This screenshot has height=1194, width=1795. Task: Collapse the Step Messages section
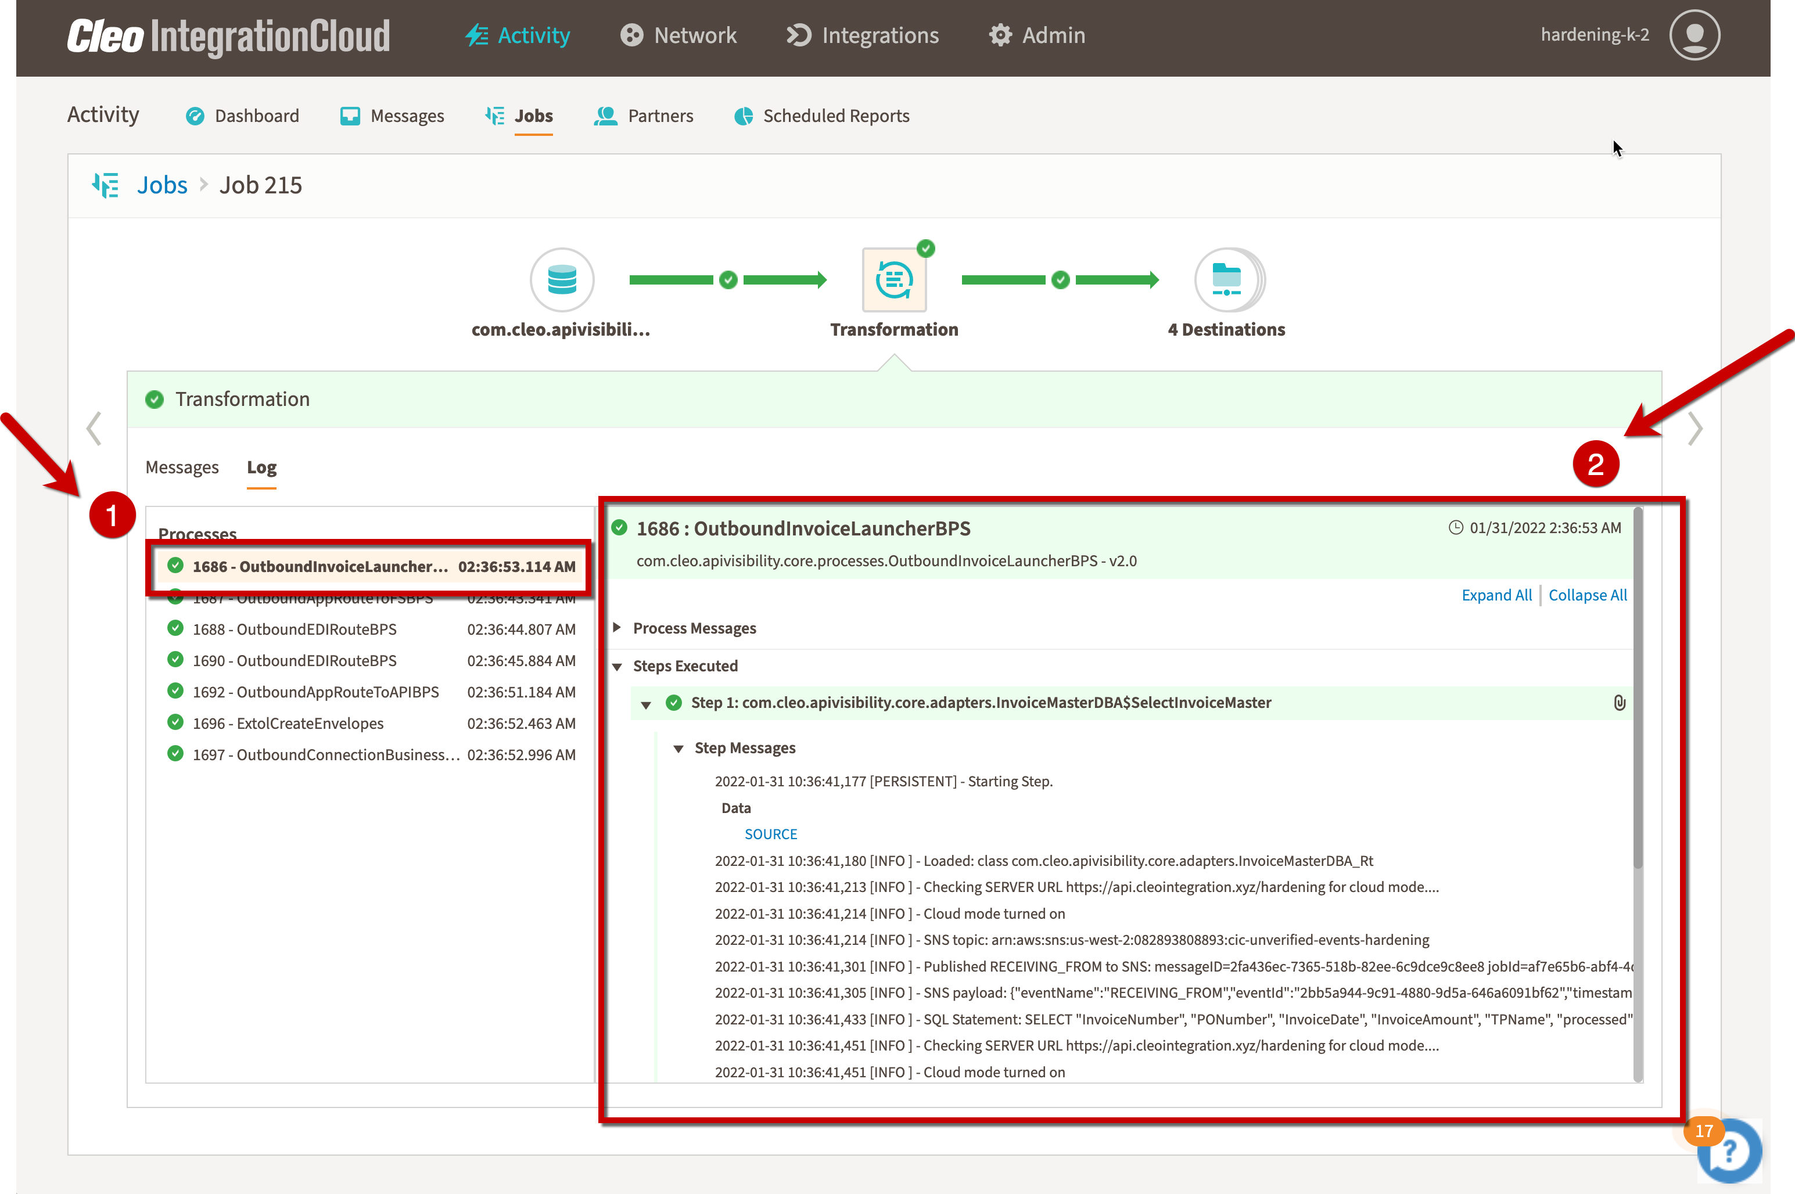click(x=678, y=749)
